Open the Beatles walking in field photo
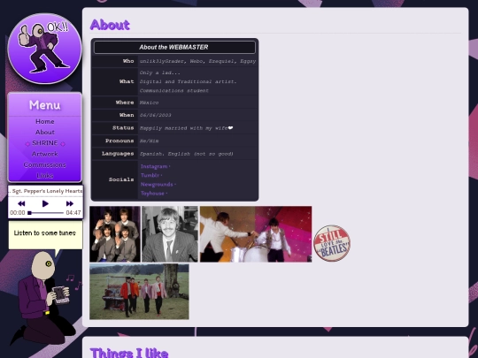478x358 pixels. click(139, 292)
